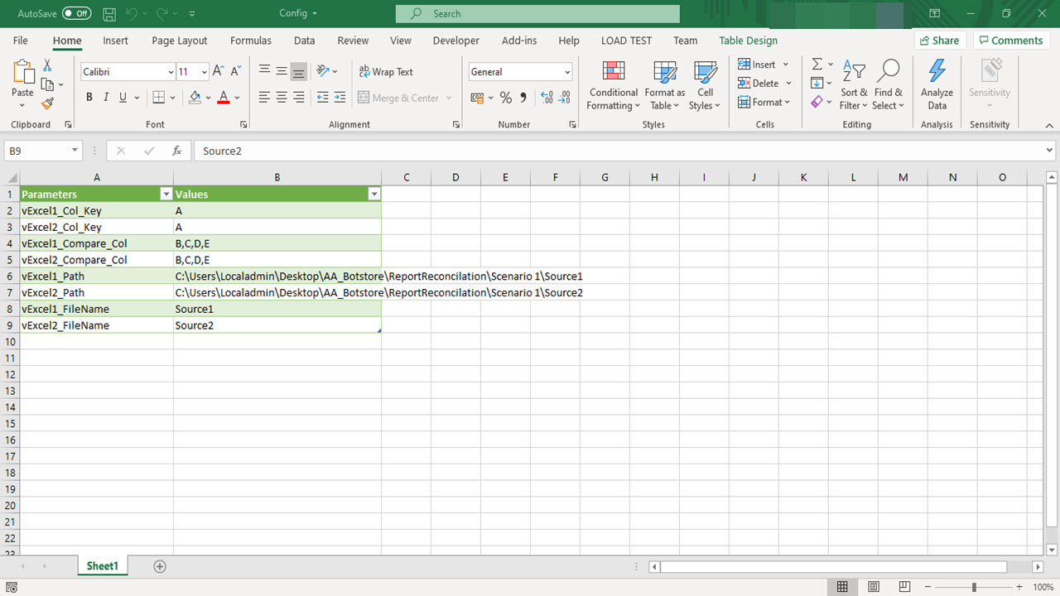This screenshot has height=596, width=1060.
Task: Toggle Bottom Align vertical alignment
Action: tap(299, 72)
